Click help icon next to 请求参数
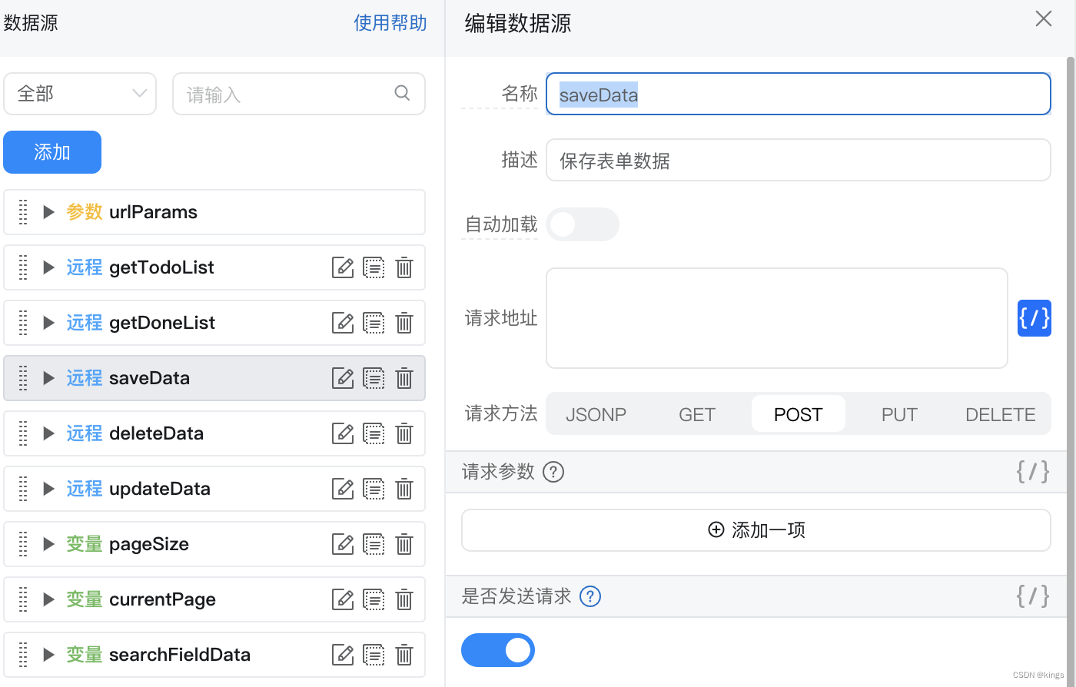 pyautogui.click(x=553, y=472)
